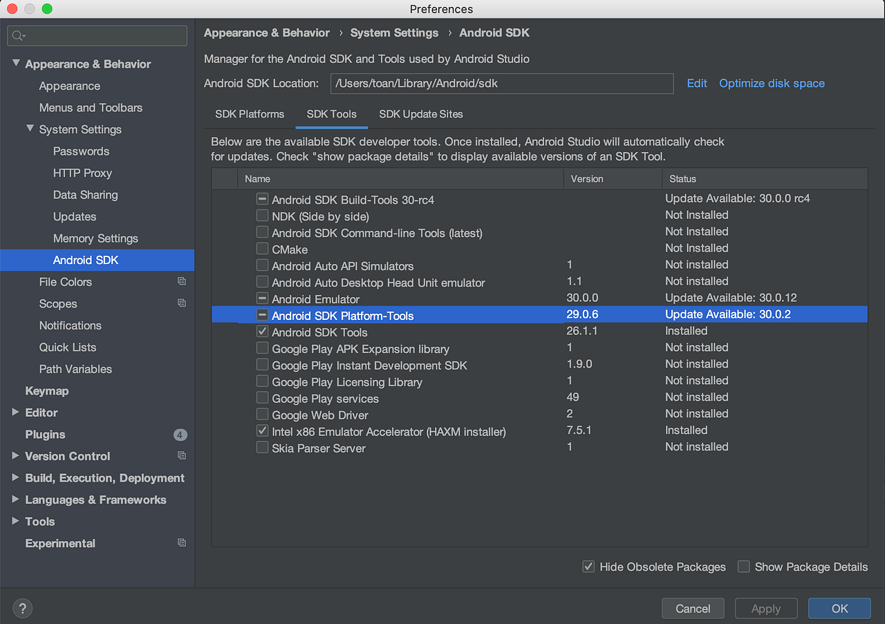Click the Edit SDK location link
This screenshot has width=885, height=624.
pos(697,83)
